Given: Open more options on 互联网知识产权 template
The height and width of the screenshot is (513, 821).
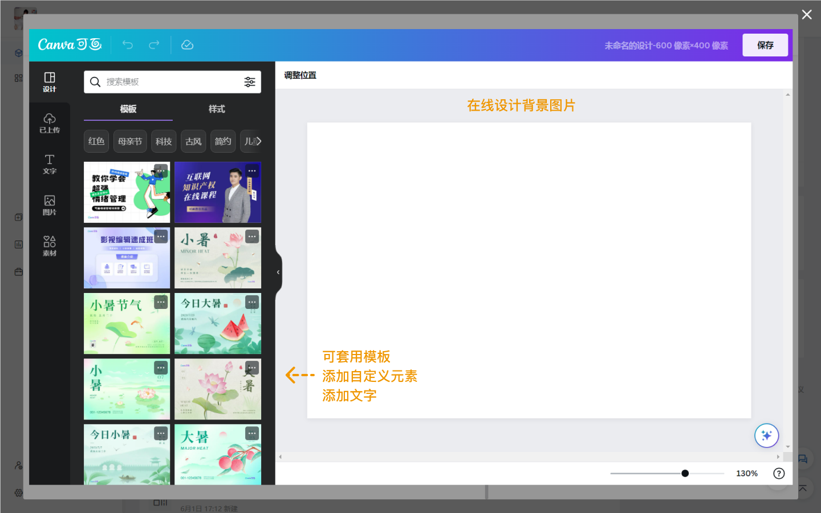Looking at the screenshot, I should click(252, 170).
